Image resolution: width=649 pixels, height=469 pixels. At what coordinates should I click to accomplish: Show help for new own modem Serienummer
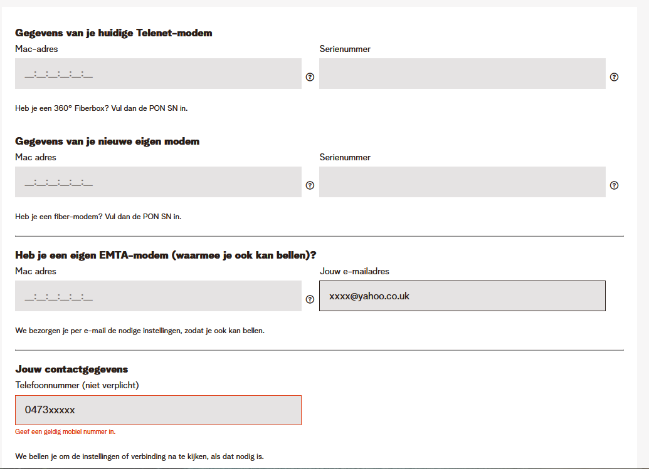point(614,185)
